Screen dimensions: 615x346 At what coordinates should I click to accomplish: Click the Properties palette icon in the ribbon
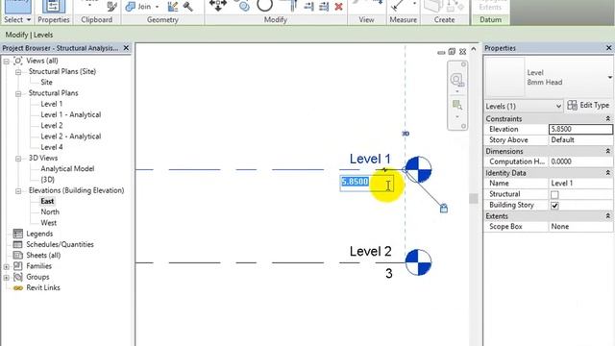coord(54,7)
